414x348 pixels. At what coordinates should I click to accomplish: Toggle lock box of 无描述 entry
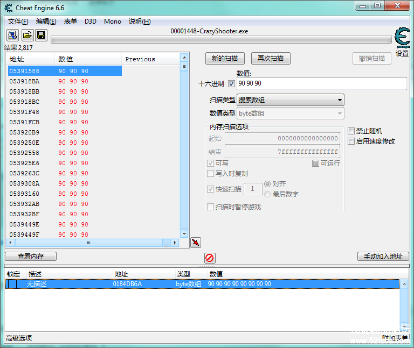(x=12, y=284)
